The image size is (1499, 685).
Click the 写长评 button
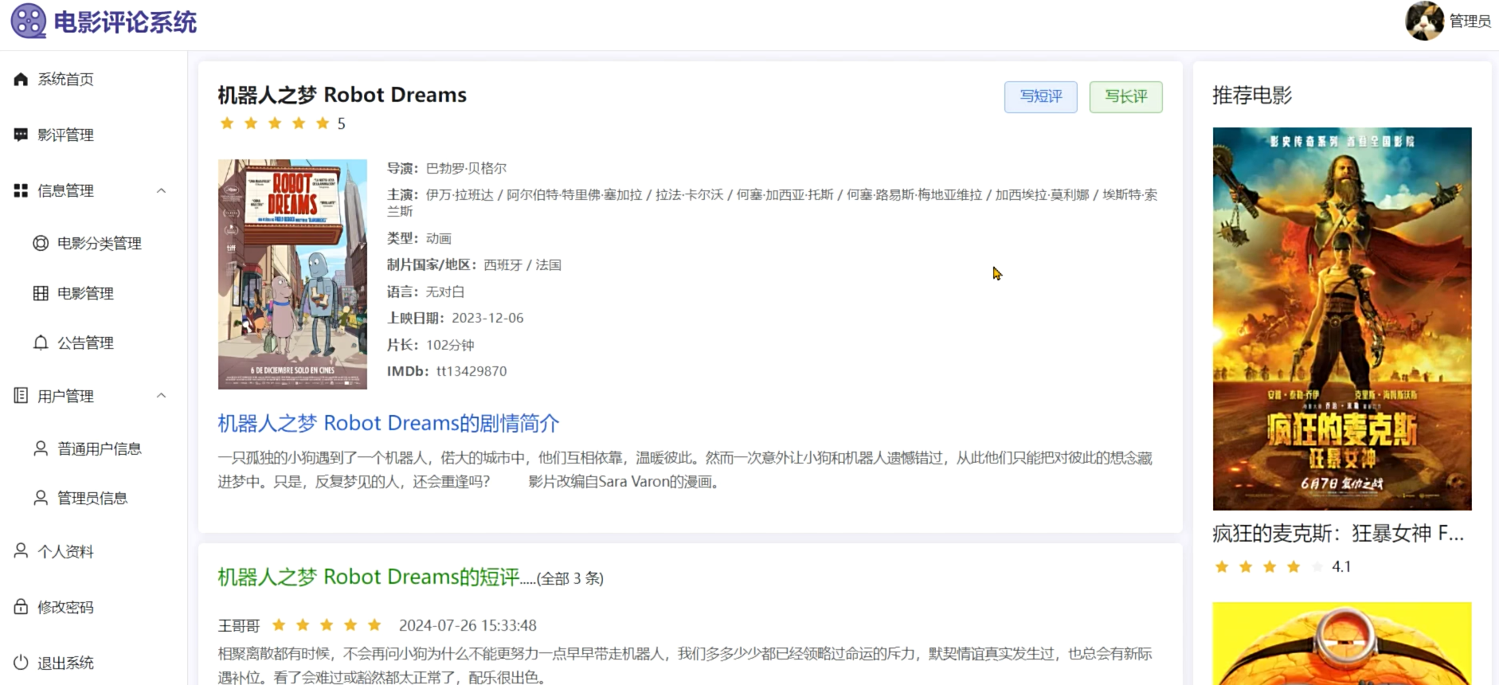(1126, 96)
